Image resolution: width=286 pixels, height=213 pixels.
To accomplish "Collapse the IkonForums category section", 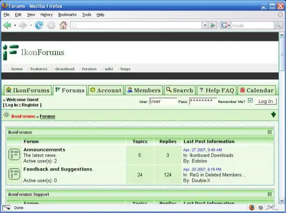I will pyautogui.click(x=270, y=132).
